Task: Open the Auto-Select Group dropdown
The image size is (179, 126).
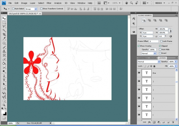Action: coord(31,9)
